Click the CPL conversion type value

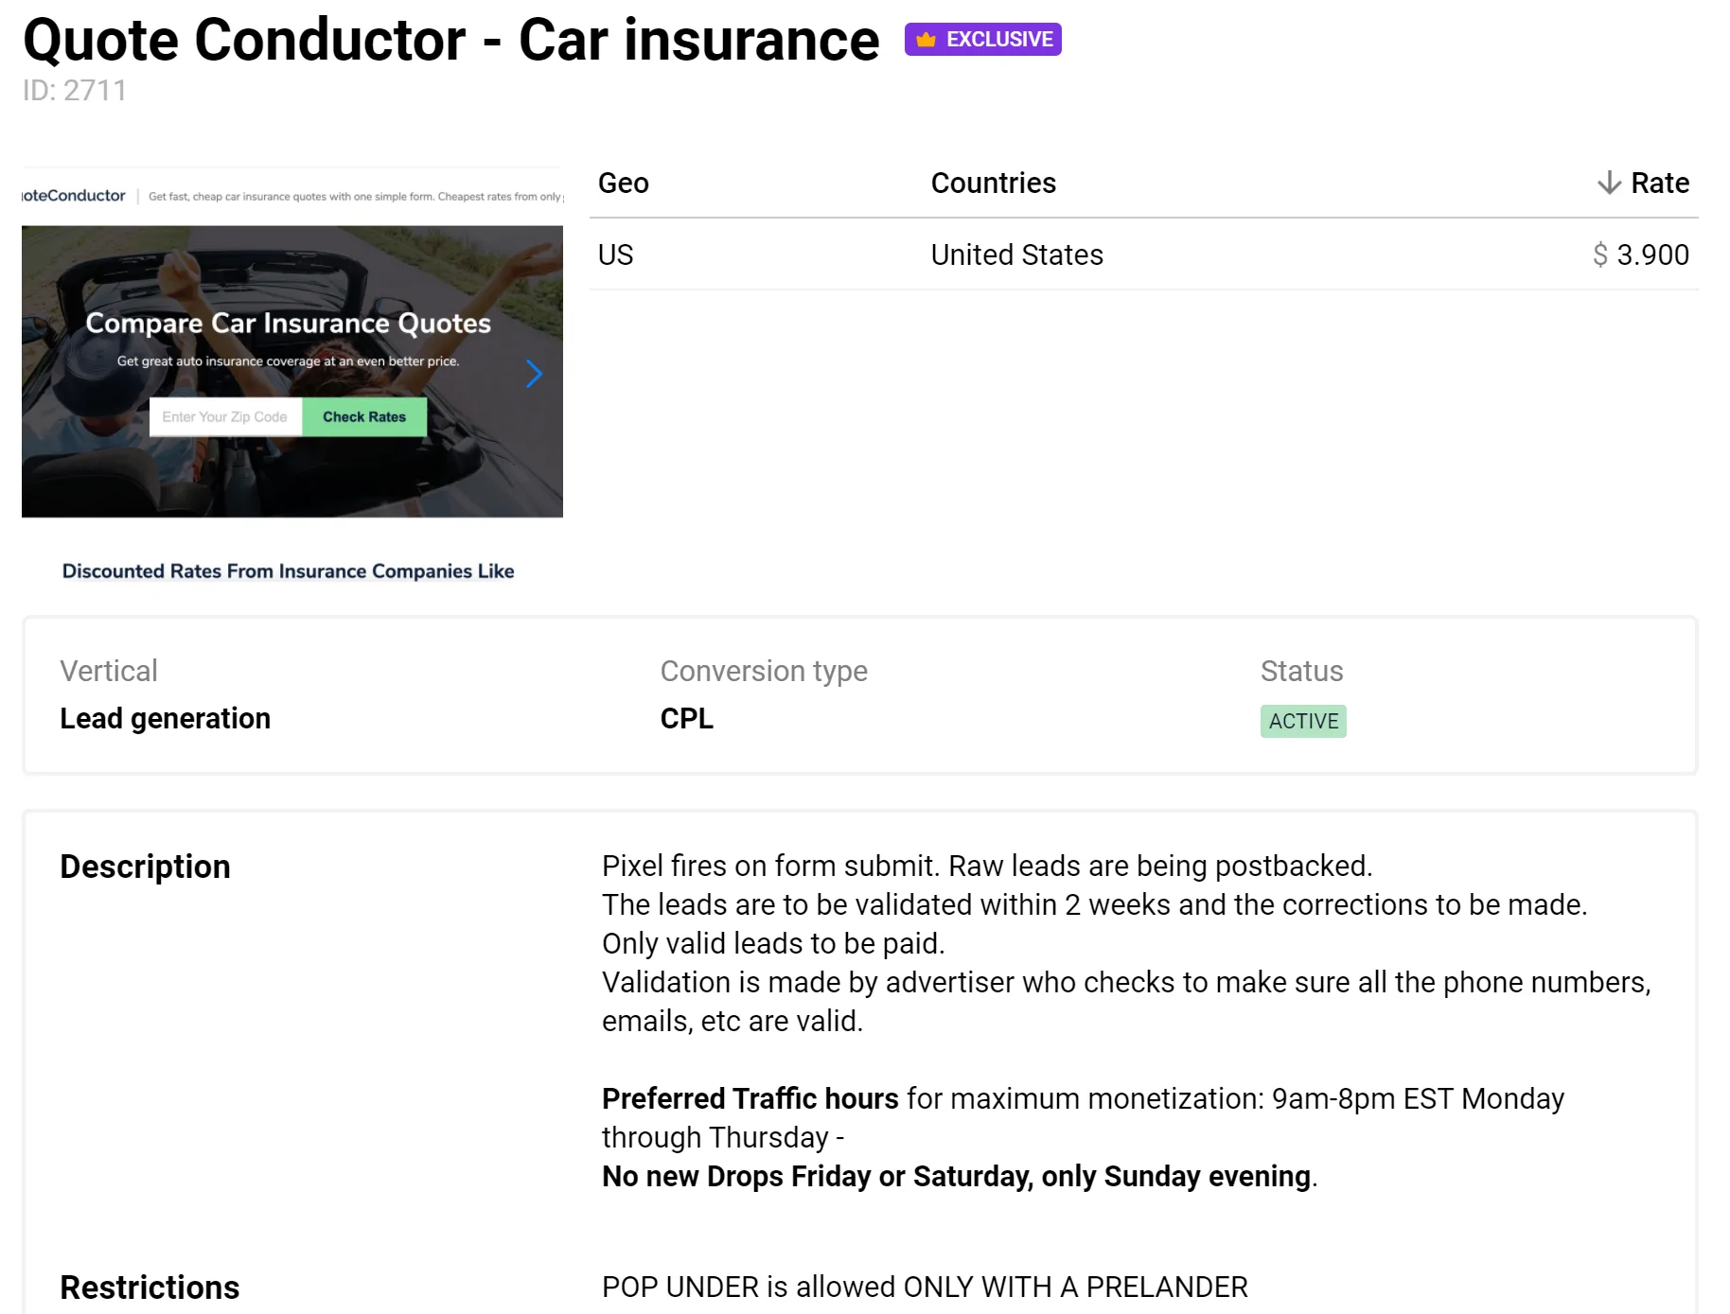pyautogui.click(x=686, y=718)
